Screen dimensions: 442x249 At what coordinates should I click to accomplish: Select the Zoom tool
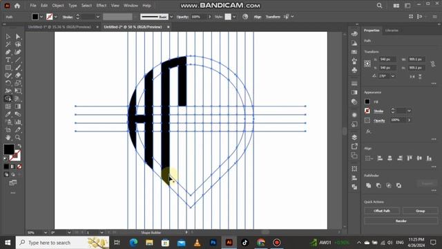coord(18,138)
